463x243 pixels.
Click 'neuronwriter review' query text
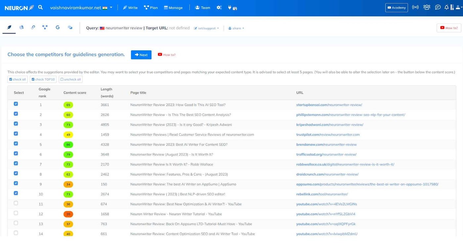click(124, 28)
